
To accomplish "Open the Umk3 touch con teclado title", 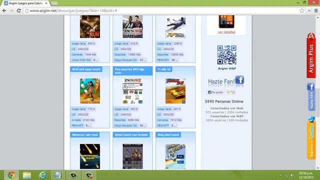I will coord(131,135).
